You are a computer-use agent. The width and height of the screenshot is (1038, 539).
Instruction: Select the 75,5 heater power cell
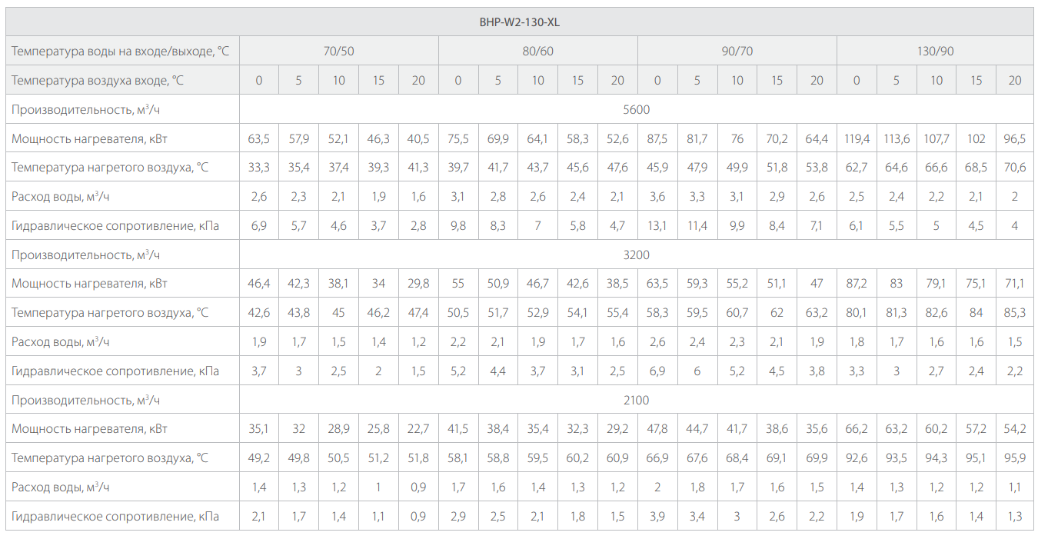point(458,138)
